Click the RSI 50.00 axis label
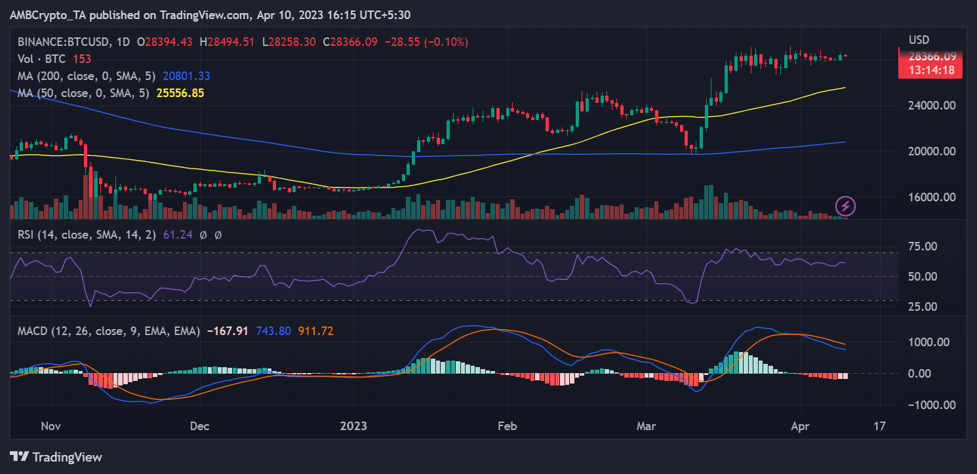The width and height of the screenshot is (977, 474). (923, 277)
